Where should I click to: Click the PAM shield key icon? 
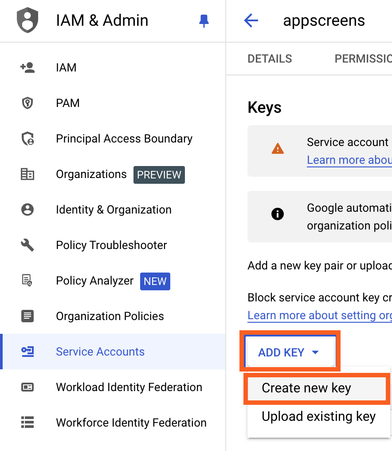tap(27, 103)
